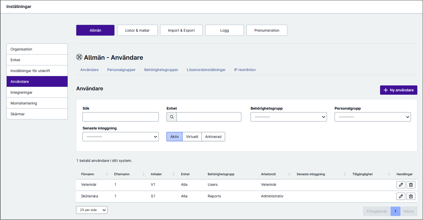Open the Enhet sidebar item
423x220 pixels.
click(37, 60)
